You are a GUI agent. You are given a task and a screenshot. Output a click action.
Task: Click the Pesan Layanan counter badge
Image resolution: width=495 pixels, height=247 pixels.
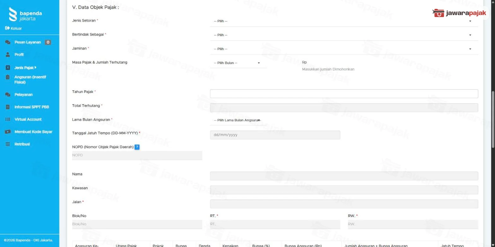pyautogui.click(x=48, y=42)
